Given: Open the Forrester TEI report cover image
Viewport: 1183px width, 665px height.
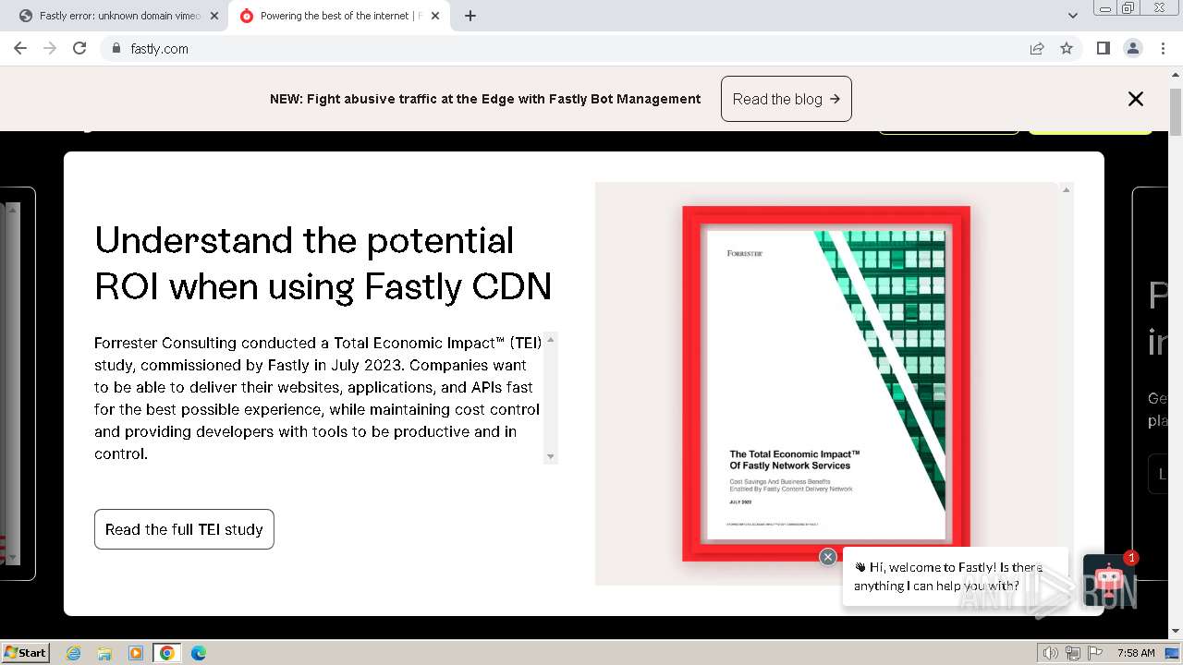Looking at the screenshot, I should coord(826,383).
